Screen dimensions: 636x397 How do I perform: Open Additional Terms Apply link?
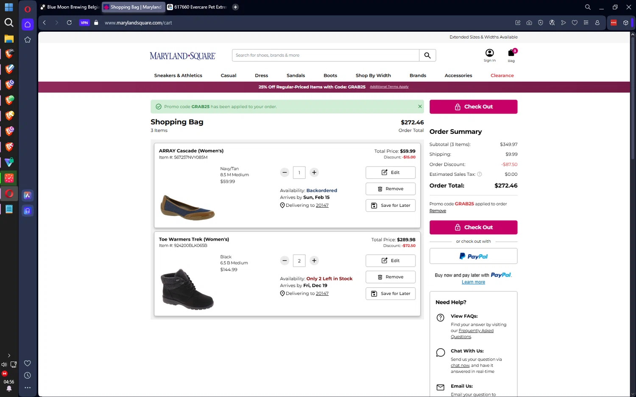389,87
